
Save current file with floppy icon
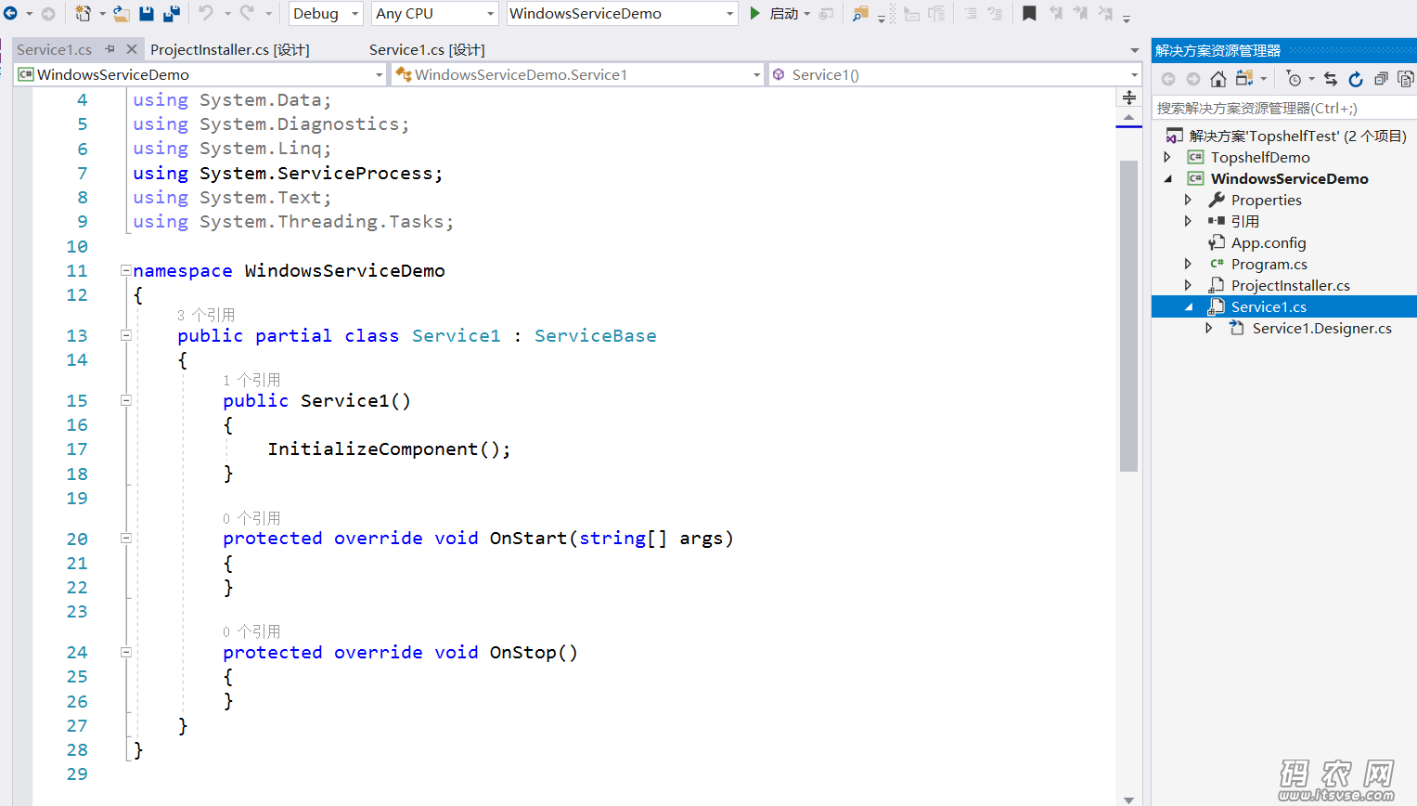pos(147,14)
